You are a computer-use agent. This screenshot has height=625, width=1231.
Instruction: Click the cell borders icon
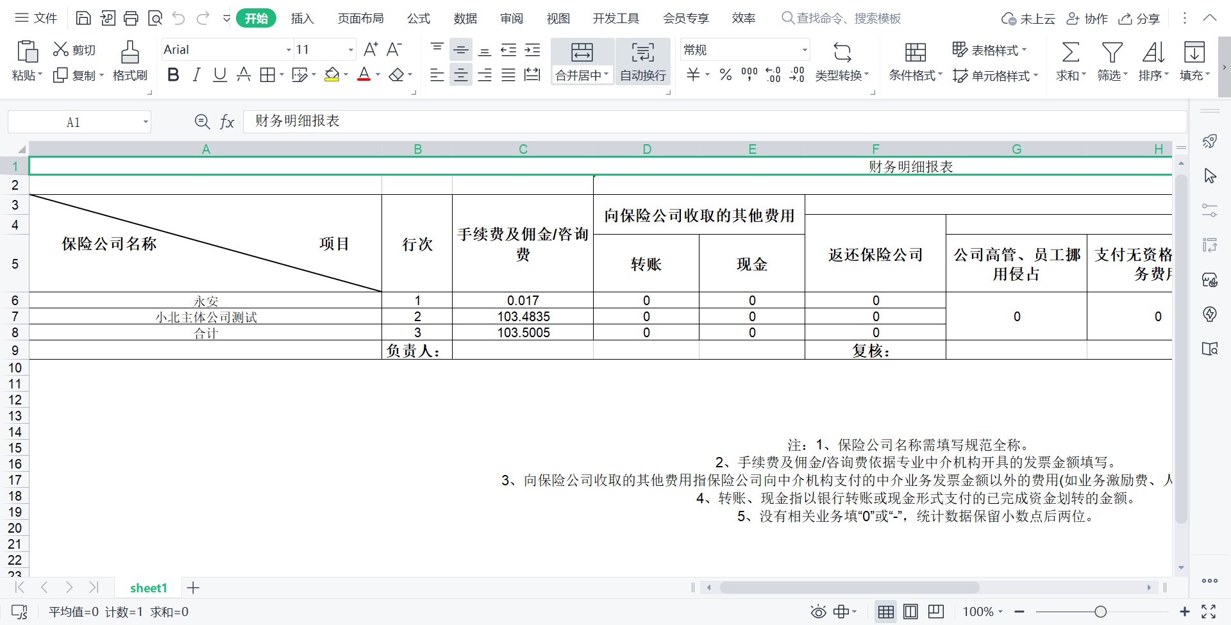tap(267, 75)
